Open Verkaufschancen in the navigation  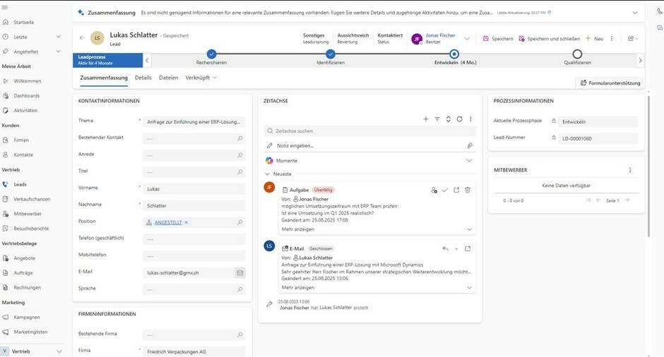pyautogui.click(x=32, y=199)
